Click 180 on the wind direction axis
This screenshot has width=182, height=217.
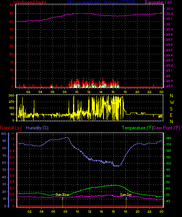point(11,108)
